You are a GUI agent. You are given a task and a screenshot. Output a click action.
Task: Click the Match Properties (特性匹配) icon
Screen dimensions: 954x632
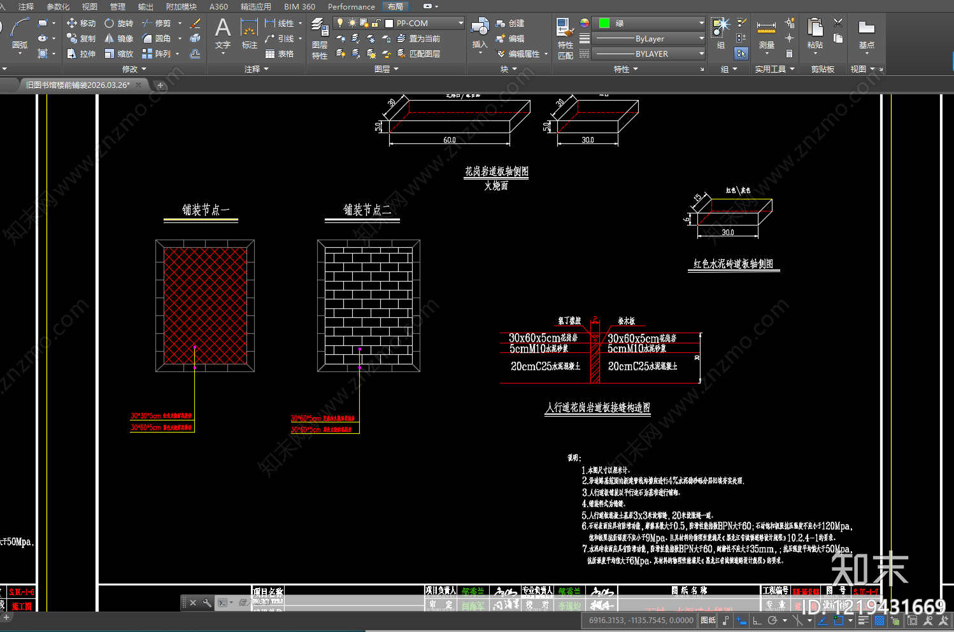pos(565,27)
